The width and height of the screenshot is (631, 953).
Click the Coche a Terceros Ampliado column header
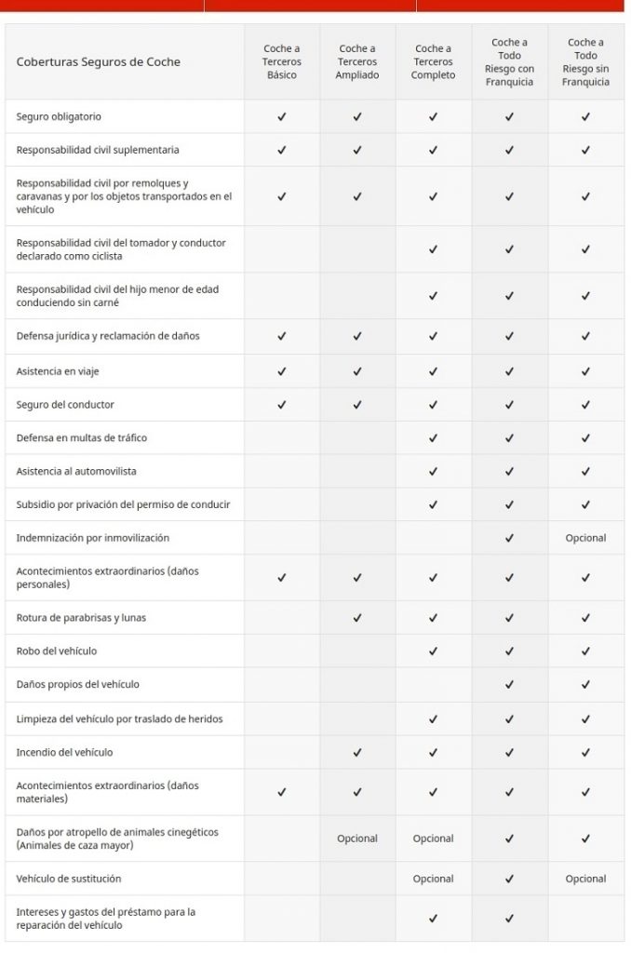[357, 61]
